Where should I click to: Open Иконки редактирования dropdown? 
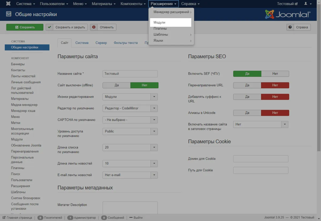(130, 97)
